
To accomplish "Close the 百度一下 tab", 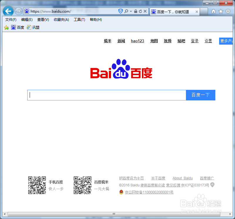I will pyautogui.click(x=197, y=12).
